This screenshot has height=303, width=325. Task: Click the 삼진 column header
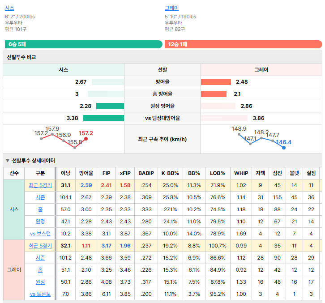[x=278, y=173]
